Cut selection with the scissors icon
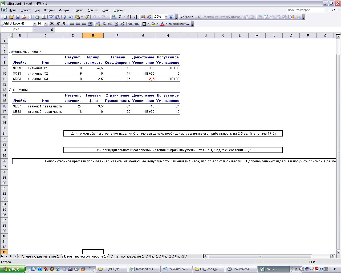The width and height of the screenshot is (341, 273). [65, 17]
